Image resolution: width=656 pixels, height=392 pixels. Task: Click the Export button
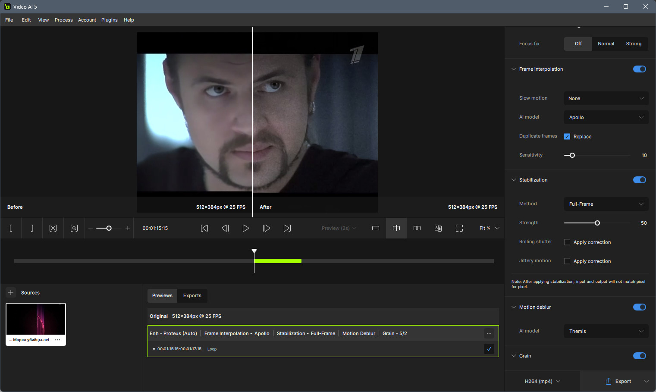(618, 381)
